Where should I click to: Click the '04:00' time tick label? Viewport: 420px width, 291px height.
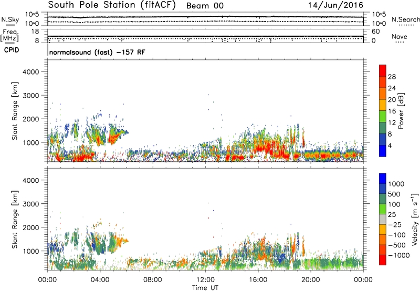click(100, 280)
